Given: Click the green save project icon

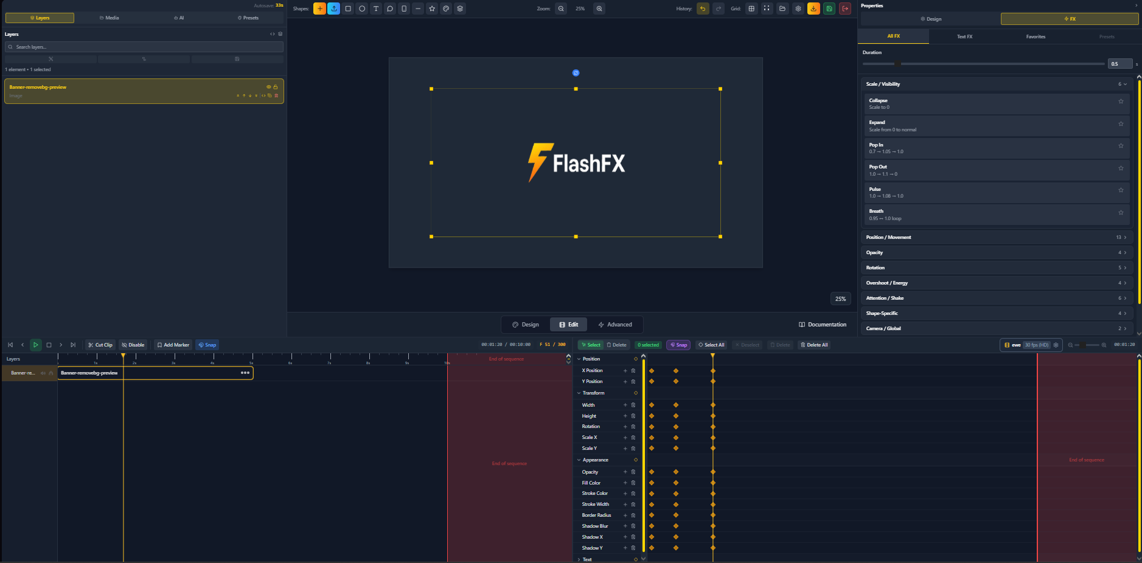Looking at the screenshot, I should tap(829, 9).
